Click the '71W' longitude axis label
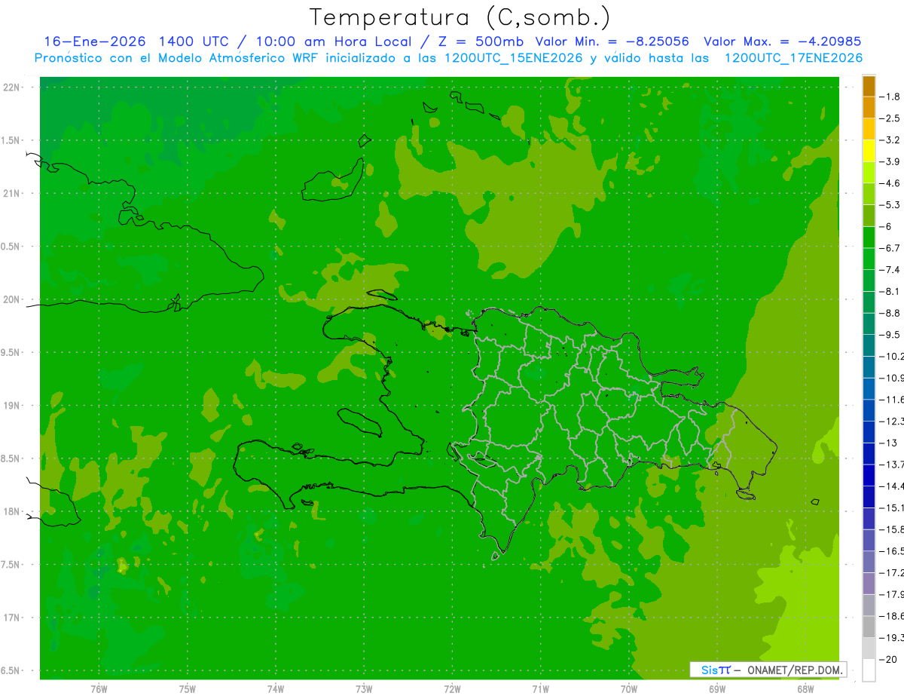 point(540,689)
